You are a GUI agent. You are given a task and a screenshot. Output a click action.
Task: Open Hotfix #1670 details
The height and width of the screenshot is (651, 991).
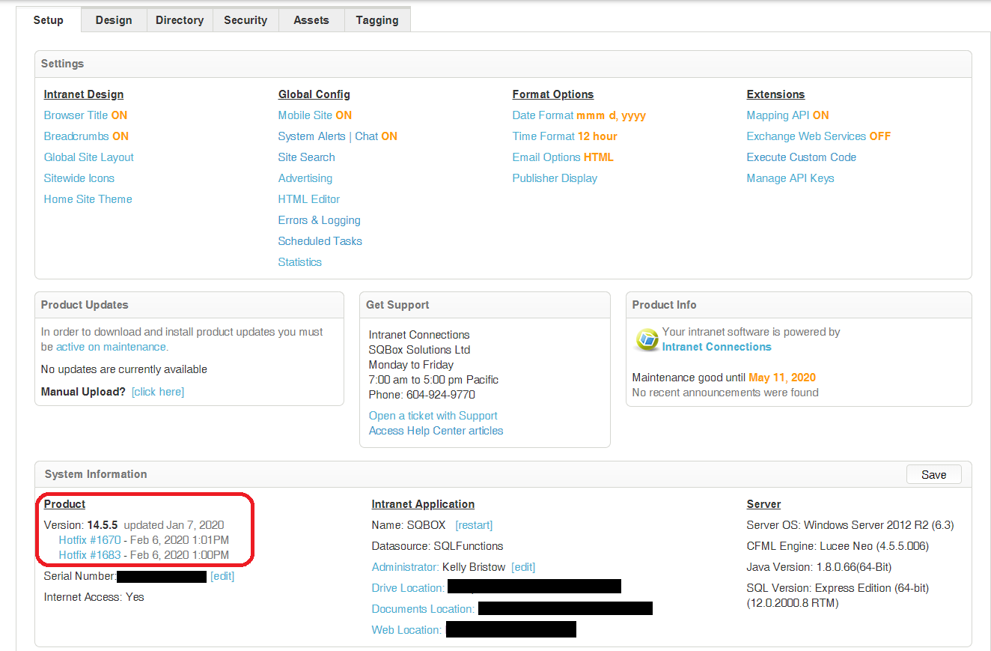[x=90, y=540]
